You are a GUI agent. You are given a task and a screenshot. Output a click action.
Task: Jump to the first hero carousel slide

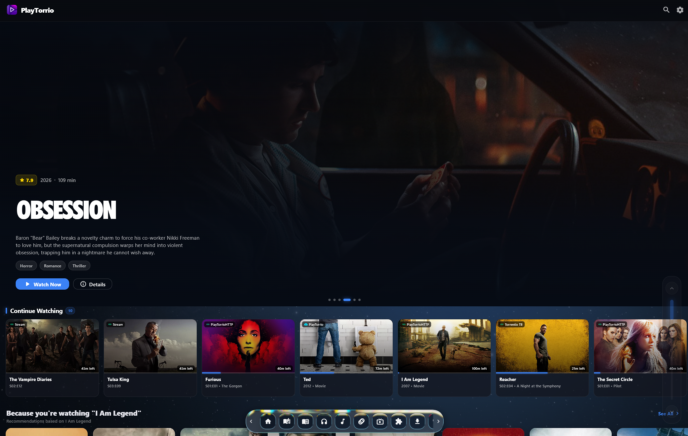click(x=329, y=300)
